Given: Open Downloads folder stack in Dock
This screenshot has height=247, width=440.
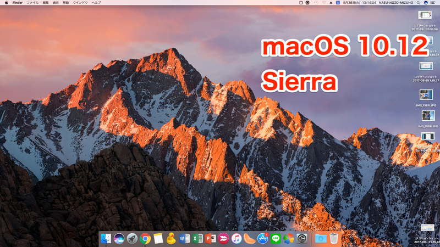Looking at the screenshot, I should pyautogui.click(x=321, y=239).
